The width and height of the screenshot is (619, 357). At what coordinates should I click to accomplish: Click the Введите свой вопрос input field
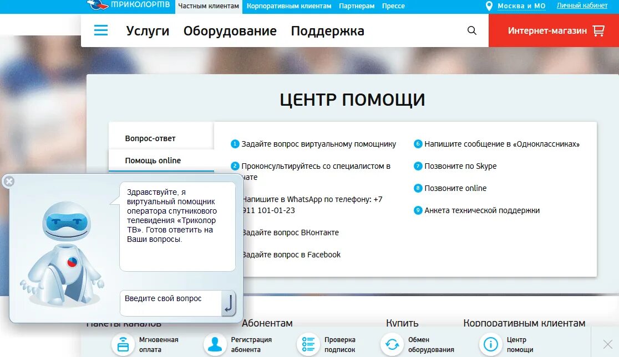coord(170,303)
